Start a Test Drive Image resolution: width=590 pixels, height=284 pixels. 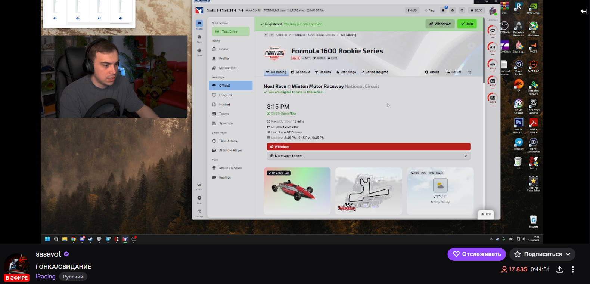pyautogui.click(x=231, y=31)
